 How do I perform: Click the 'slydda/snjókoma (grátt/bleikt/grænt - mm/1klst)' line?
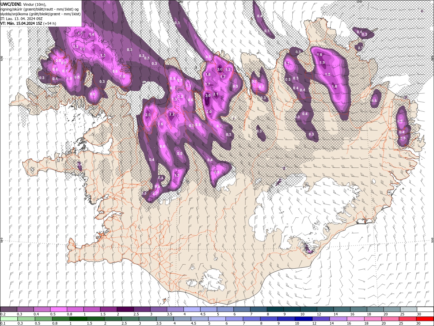coord(40,14)
